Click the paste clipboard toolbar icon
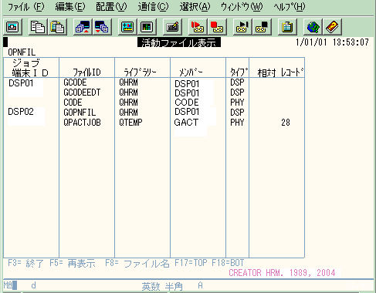 tap(57, 27)
